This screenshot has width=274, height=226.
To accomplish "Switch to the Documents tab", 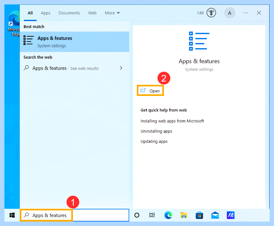I will (x=69, y=13).
